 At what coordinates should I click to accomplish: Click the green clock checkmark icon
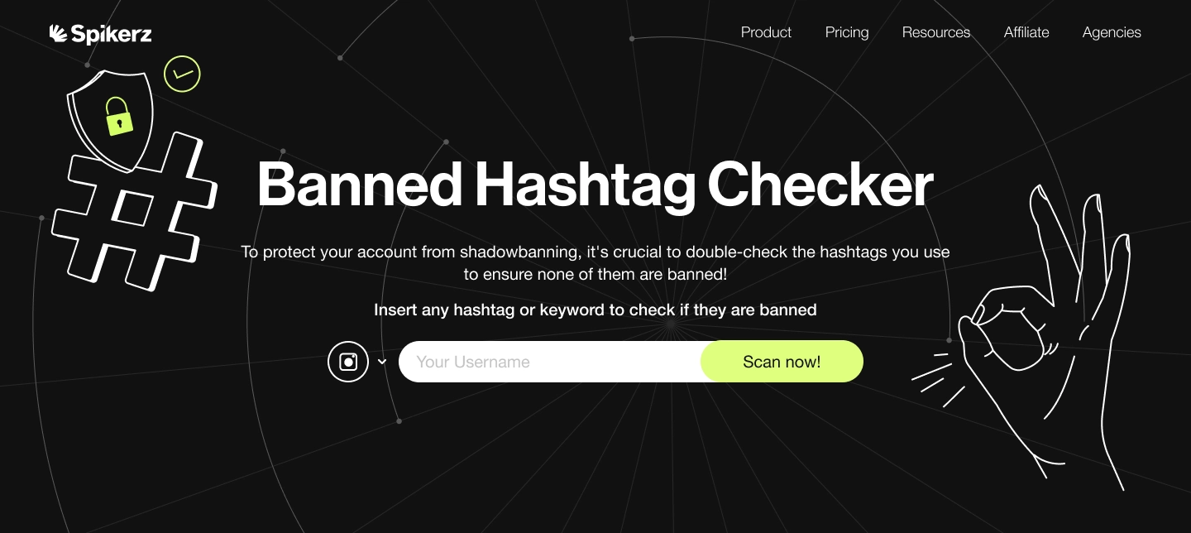click(x=182, y=74)
